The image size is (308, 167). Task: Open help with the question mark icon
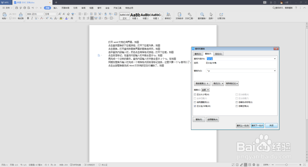pyautogui.click(x=296, y=8)
